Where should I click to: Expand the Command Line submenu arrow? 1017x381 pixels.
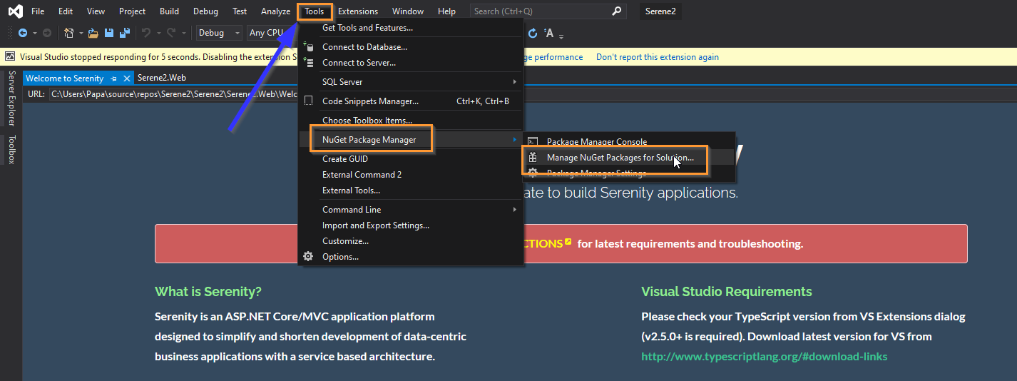pos(515,210)
